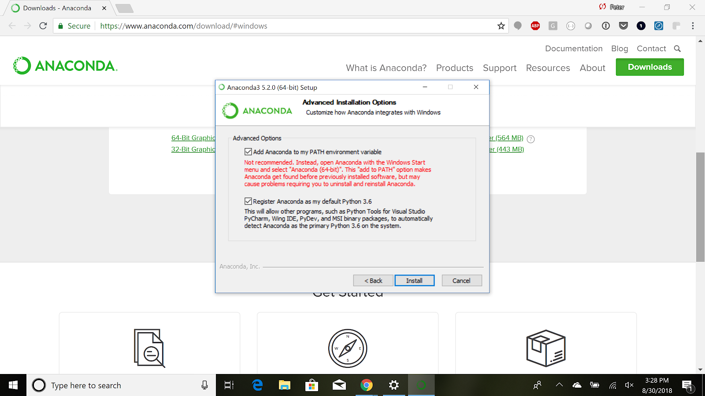Open the What is Anaconda? menu
The image size is (705, 396).
click(386, 68)
